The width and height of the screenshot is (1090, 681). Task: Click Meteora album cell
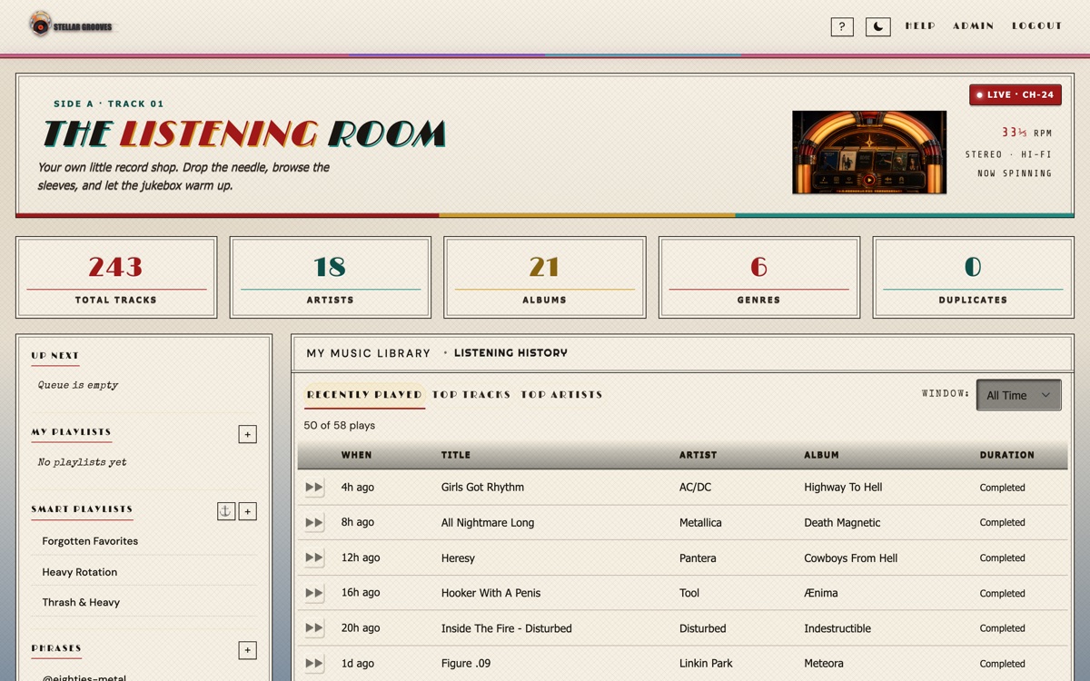824,664
